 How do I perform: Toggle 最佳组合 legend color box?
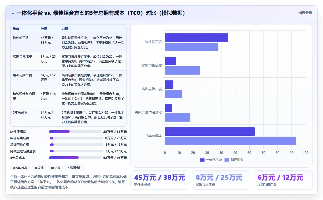pyautogui.click(x=227, y=160)
